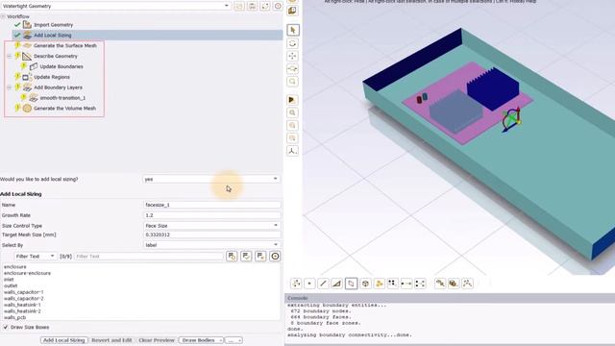The image size is (615, 346).
Task: Select 'walls_heatsink-2' in the label list
Action: [x=22, y=311]
